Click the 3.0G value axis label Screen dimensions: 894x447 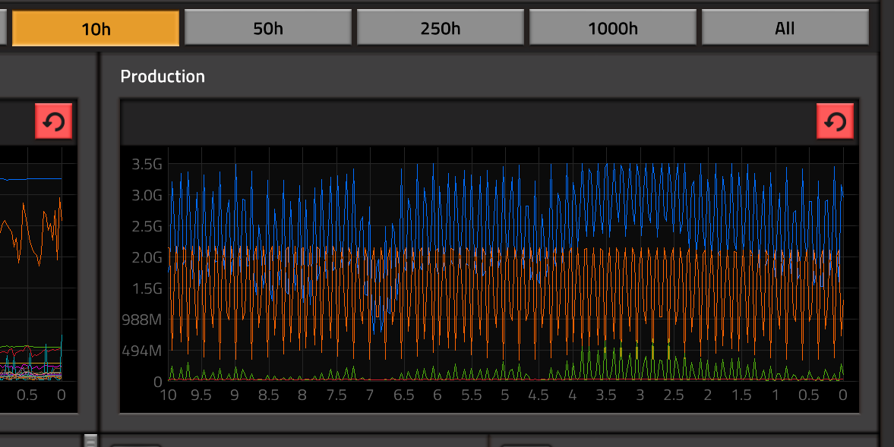coord(147,195)
